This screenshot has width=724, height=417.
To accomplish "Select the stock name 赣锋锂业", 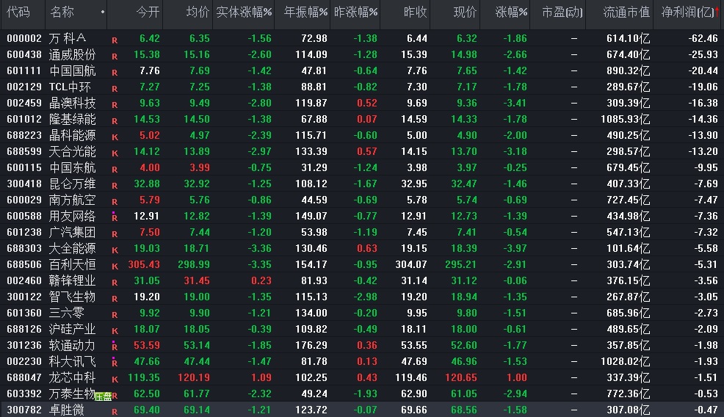I will click(73, 280).
